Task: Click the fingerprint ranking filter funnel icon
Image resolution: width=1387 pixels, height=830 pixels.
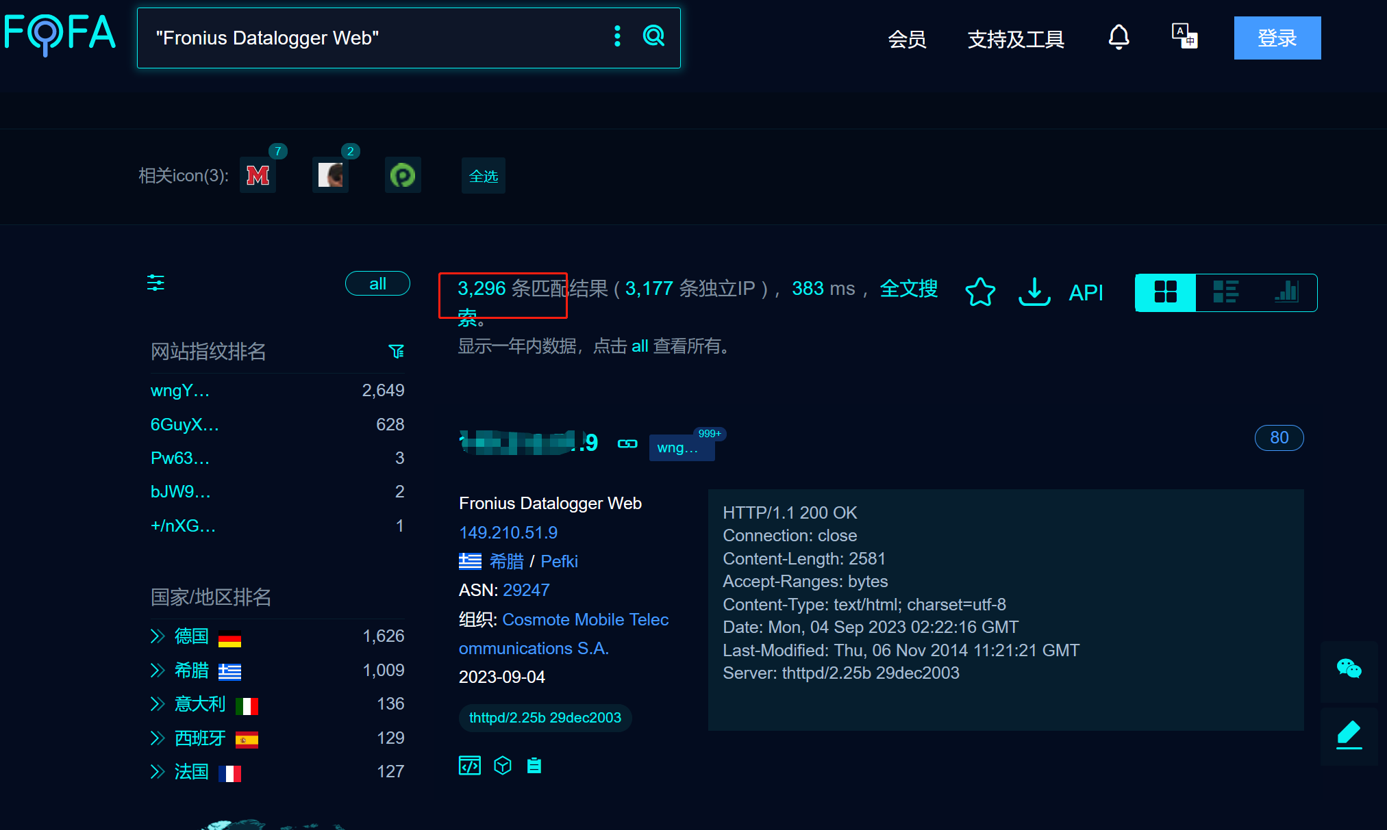Action: click(x=396, y=351)
